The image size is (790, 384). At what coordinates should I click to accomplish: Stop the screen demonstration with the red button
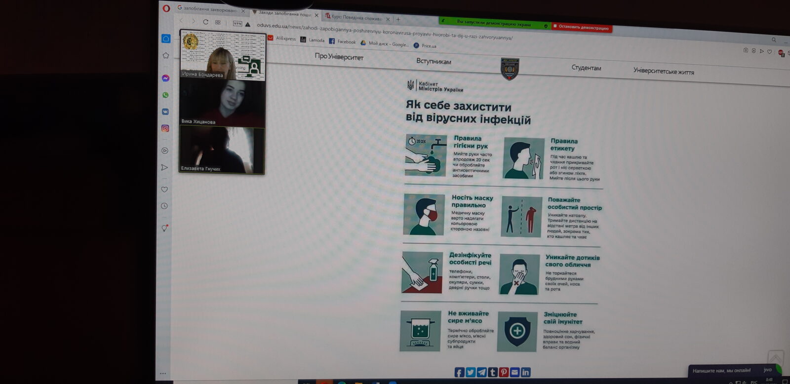pos(582,28)
